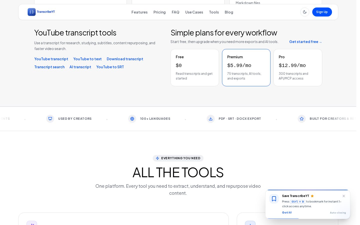Click Get started free link
This screenshot has width=360, height=225.
[305, 42]
